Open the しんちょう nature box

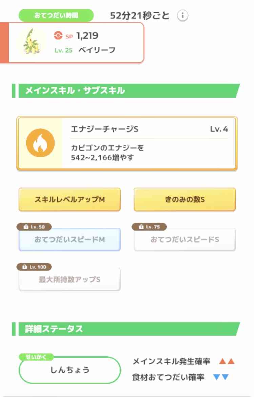[x=69, y=370]
